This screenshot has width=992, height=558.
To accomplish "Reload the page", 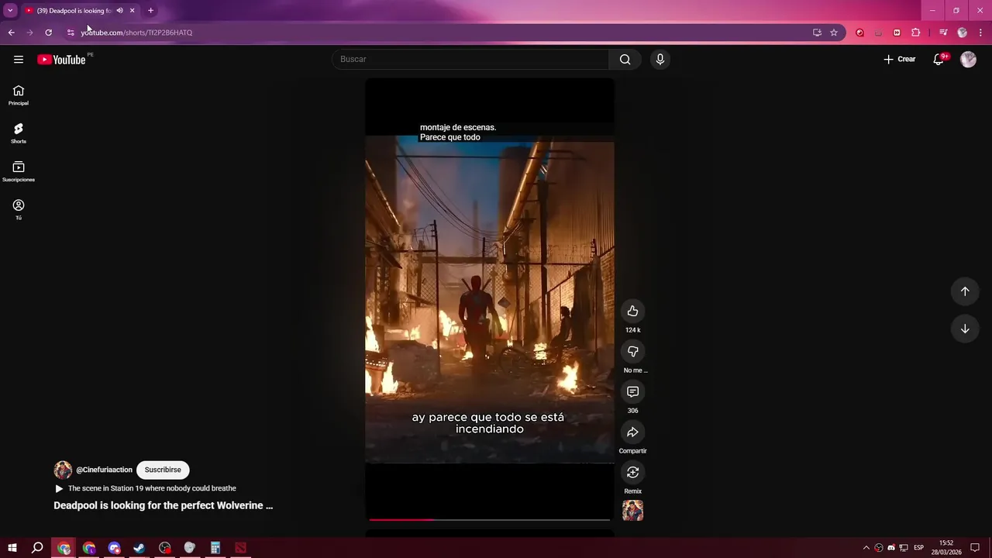I will (x=48, y=33).
